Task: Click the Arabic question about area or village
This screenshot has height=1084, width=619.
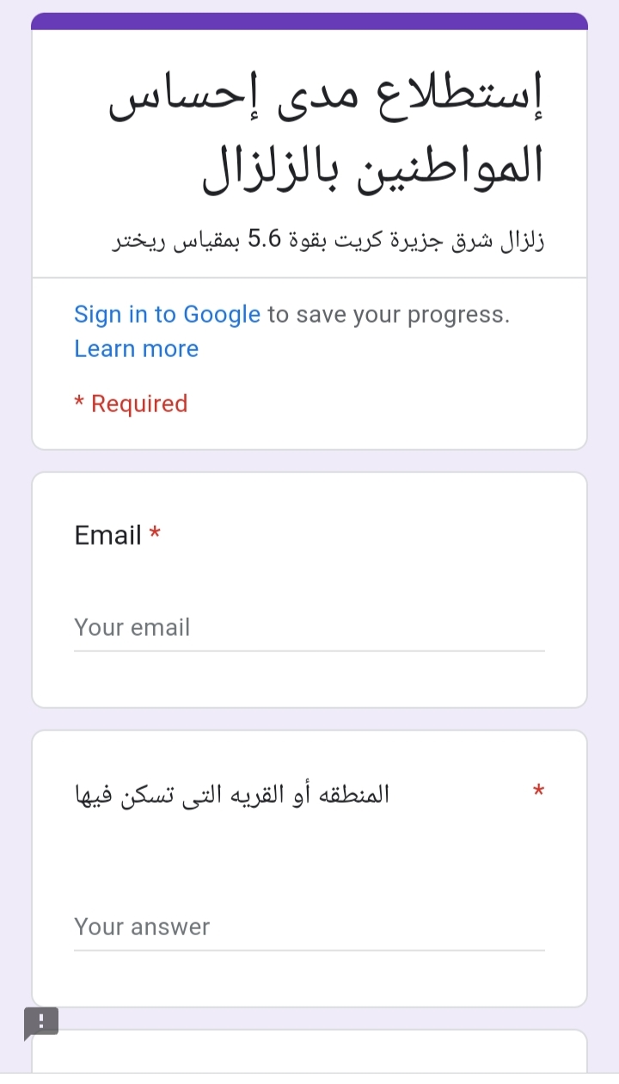Action: [x=232, y=794]
